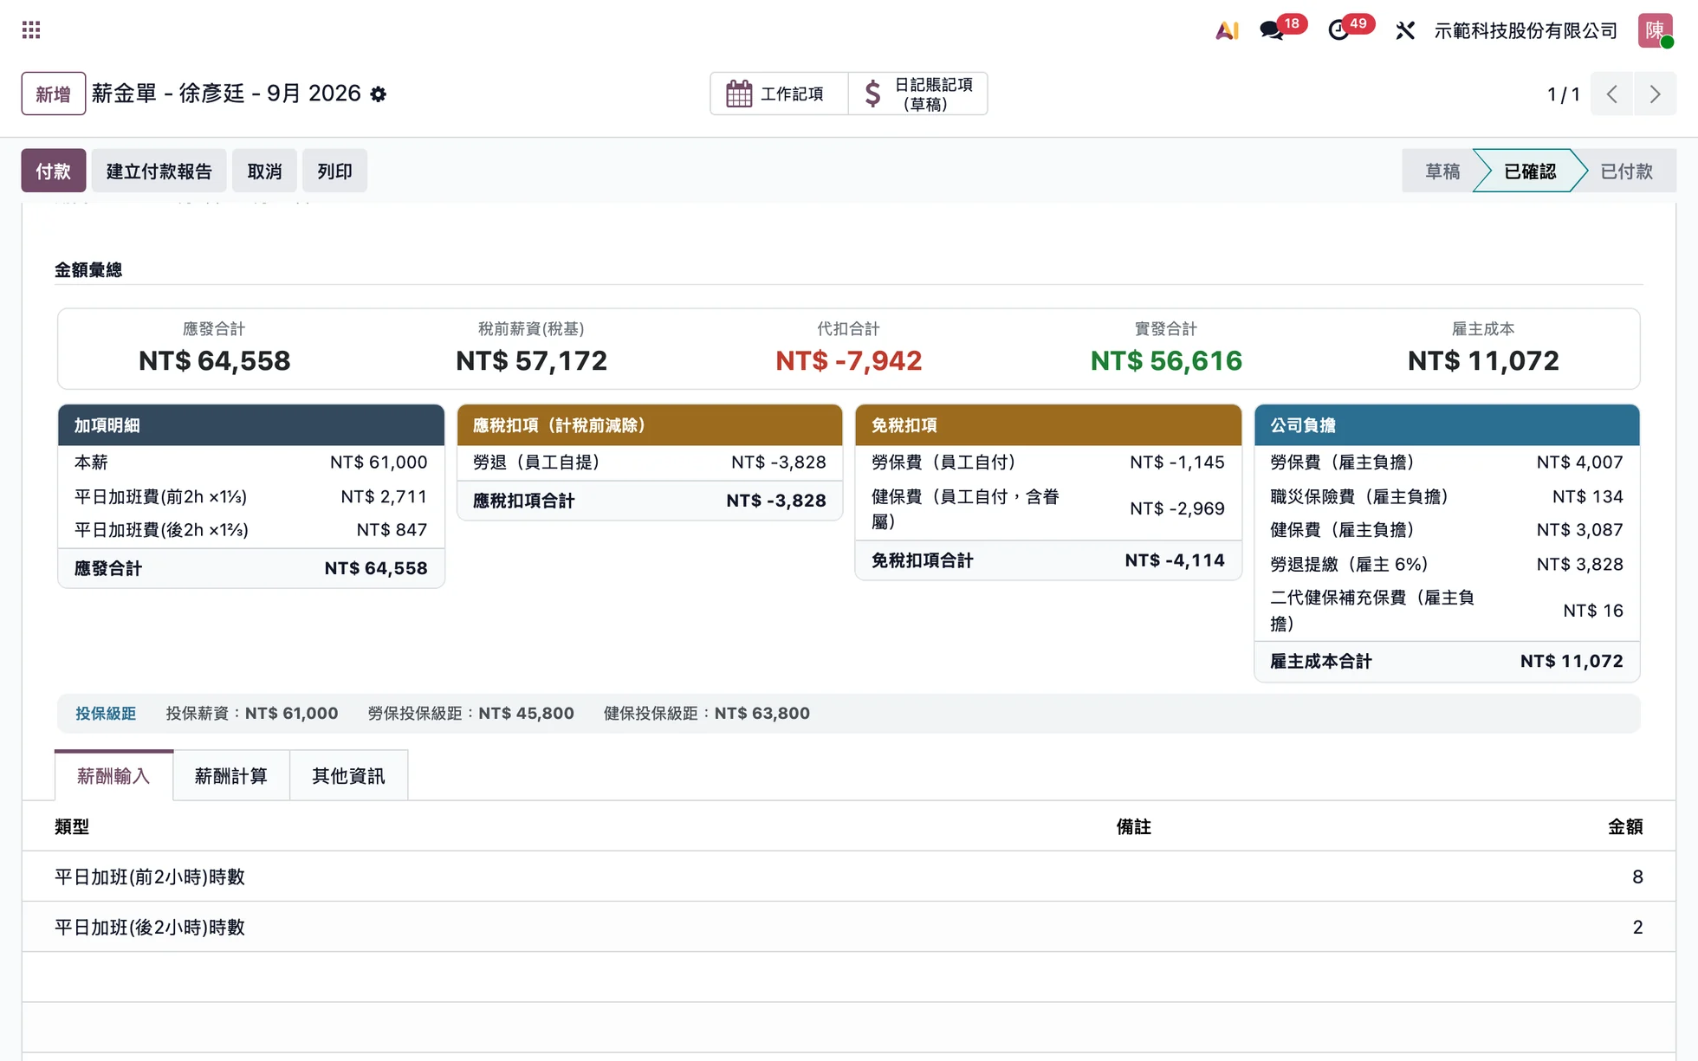Screen dimensions: 1698x1061
Task: Click 職災保險費（雇主負擔）NT$ 134 line
Action: (x=1447, y=496)
